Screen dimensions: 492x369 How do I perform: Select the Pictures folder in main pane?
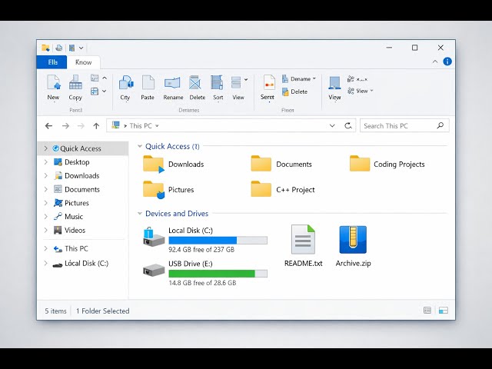[168, 190]
